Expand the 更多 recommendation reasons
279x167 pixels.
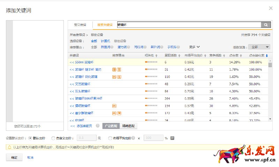[194, 47]
